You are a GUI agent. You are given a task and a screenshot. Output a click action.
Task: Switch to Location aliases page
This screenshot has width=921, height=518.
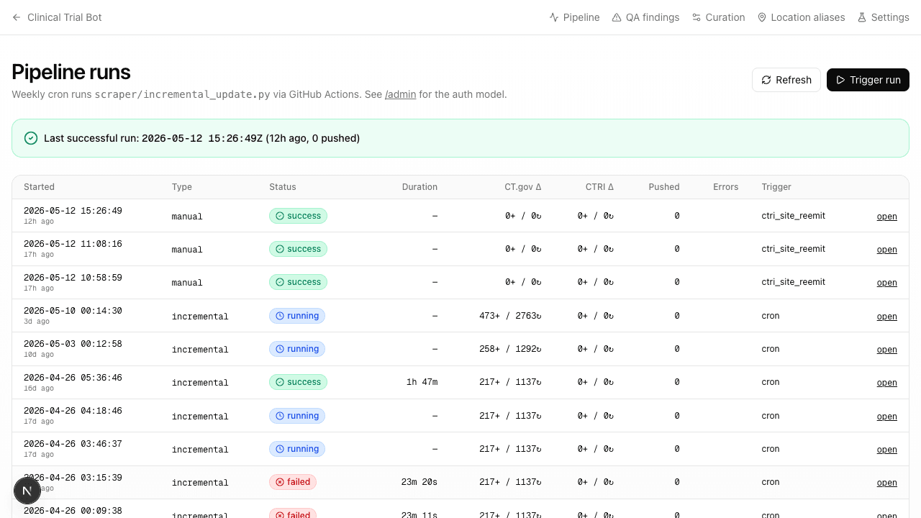801,17
